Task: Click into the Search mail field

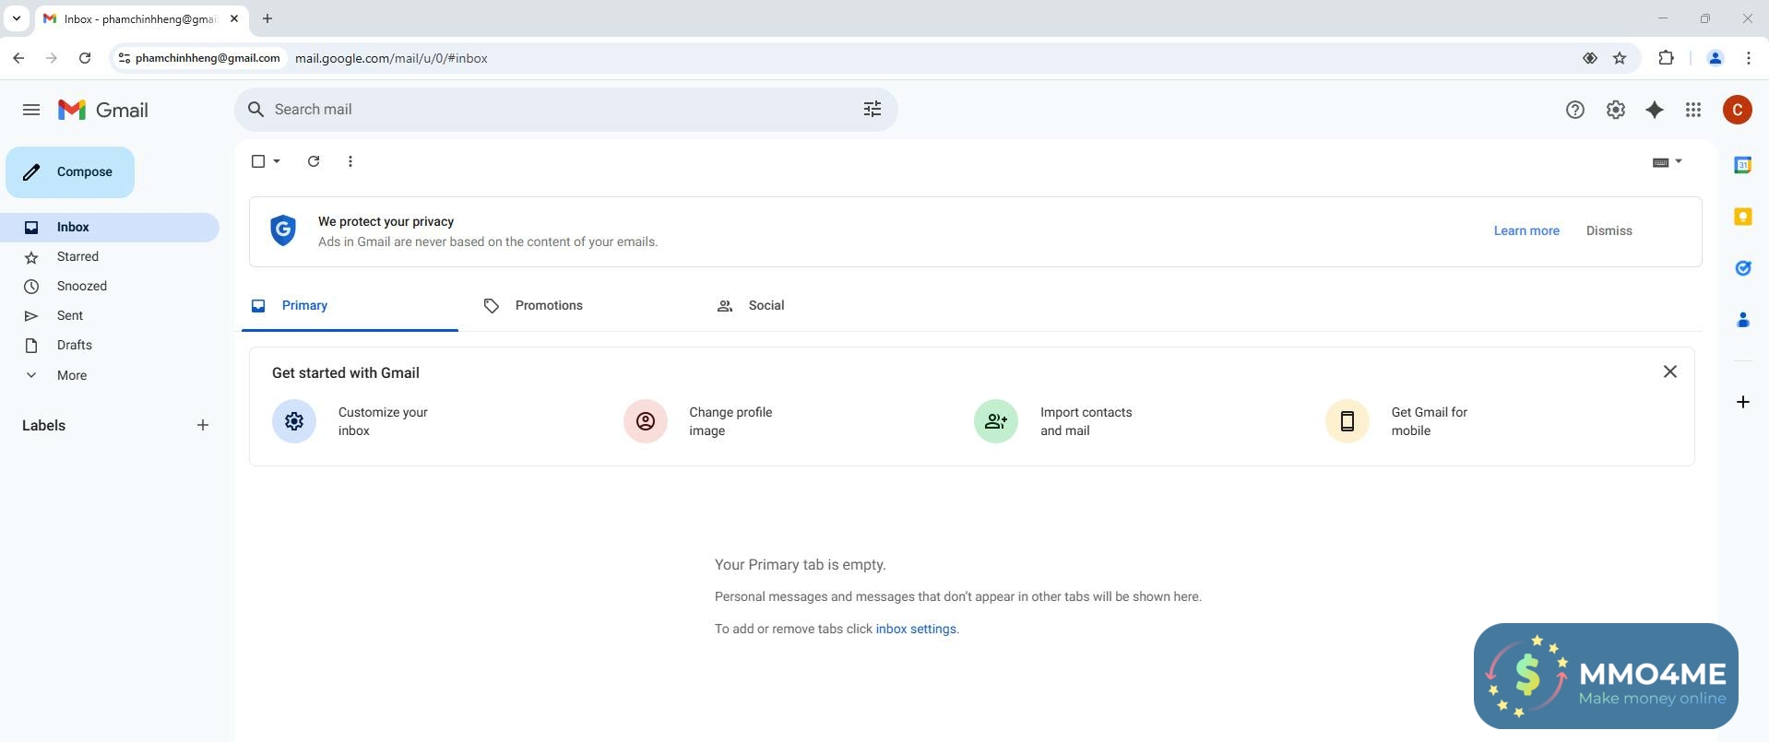Action: pos(553,110)
